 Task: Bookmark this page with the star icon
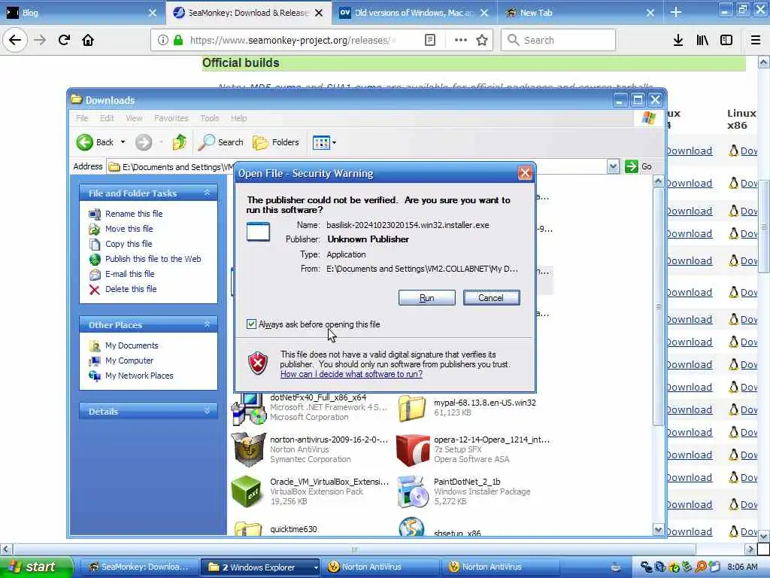coord(482,40)
